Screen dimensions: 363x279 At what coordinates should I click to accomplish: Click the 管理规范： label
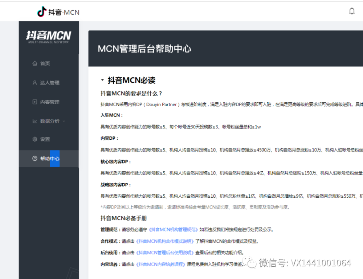tap(111, 230)
